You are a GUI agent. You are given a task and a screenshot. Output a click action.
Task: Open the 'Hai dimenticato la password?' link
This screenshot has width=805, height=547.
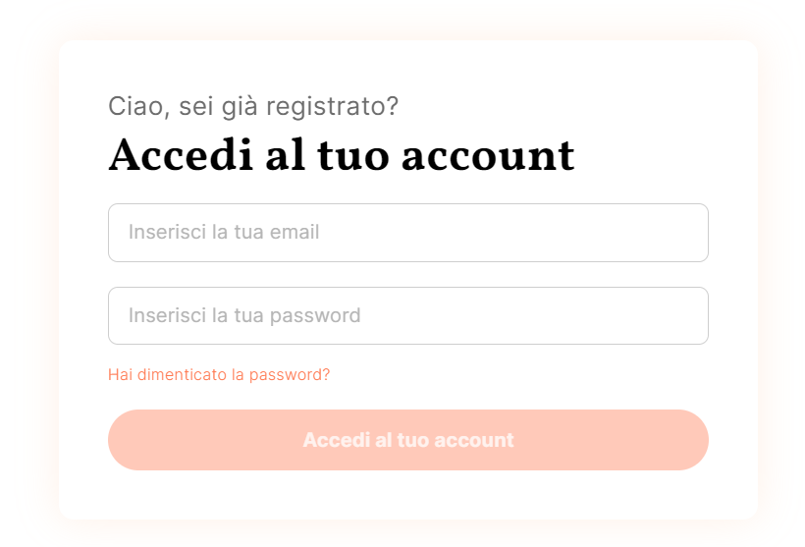pyautogui.click(x=219, y=375)
